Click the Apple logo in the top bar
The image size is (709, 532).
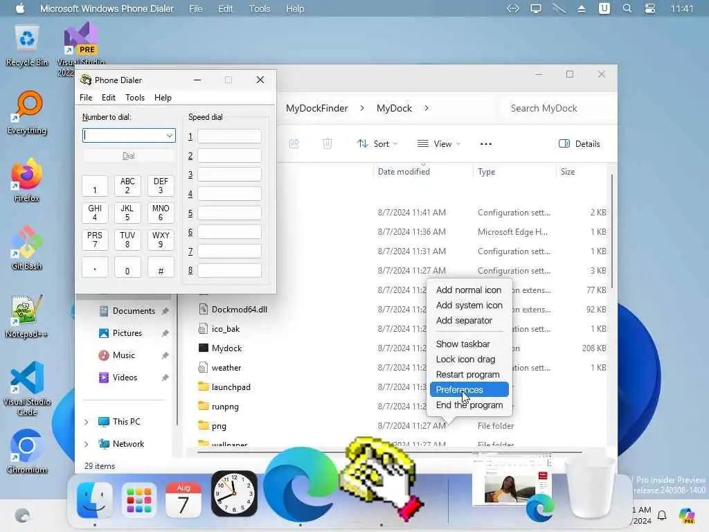[x=20, y=8]
